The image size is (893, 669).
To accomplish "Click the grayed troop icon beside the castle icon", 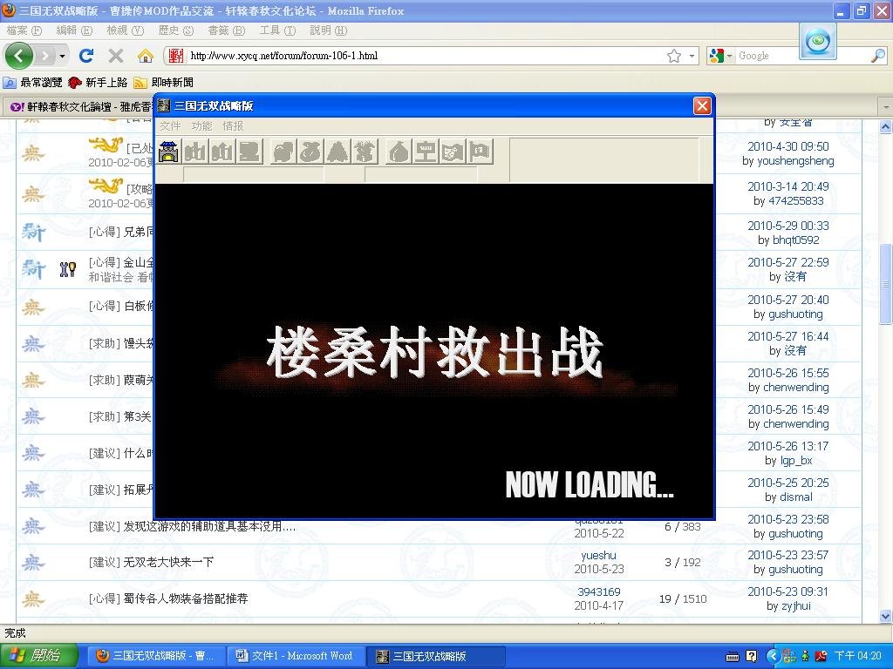I will tap(195, 152).
